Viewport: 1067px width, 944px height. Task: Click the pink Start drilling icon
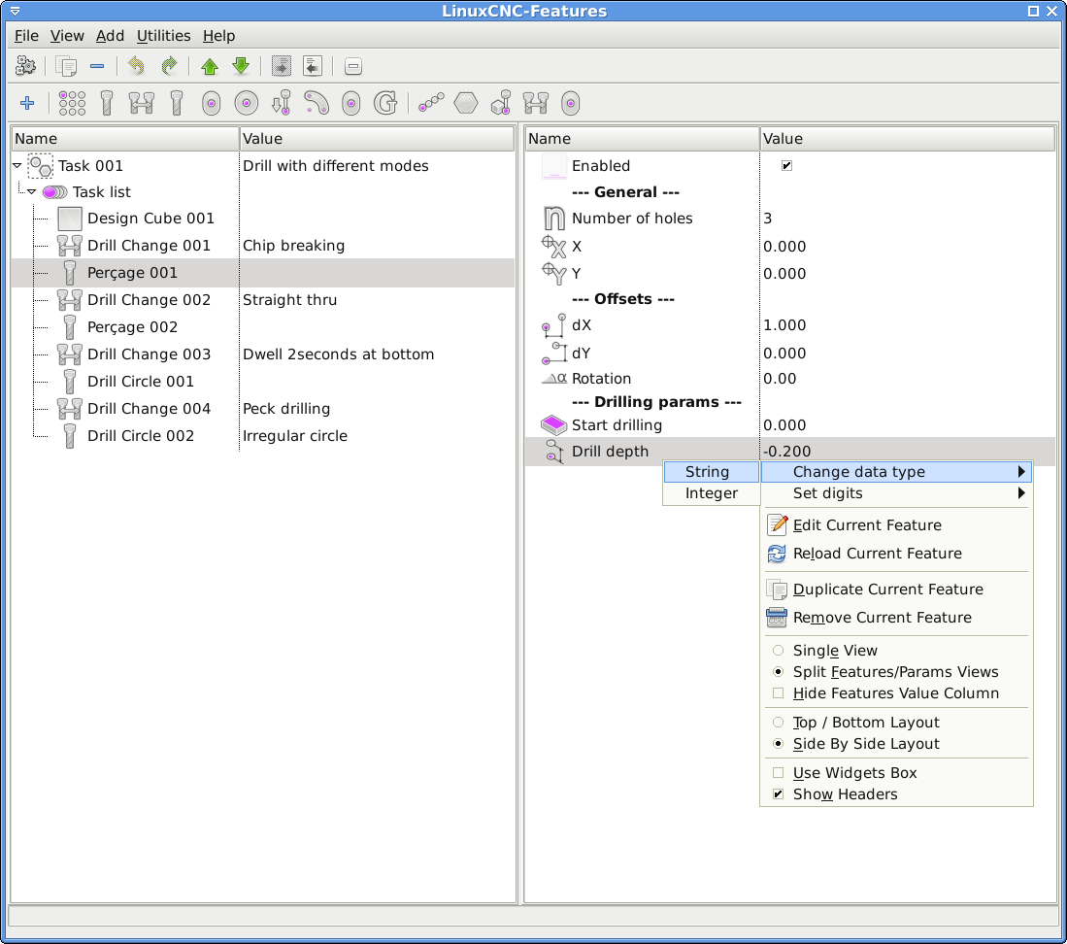554,425
